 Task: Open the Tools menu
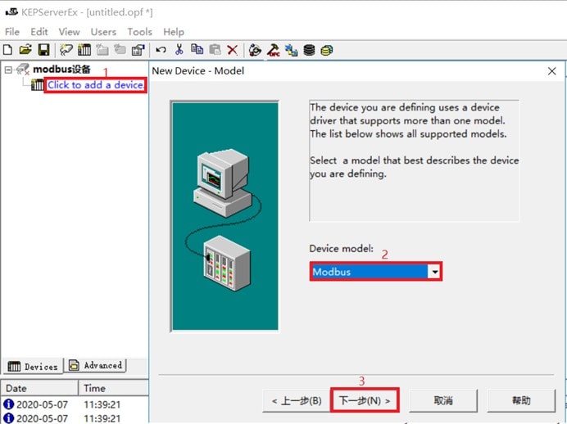139,32
